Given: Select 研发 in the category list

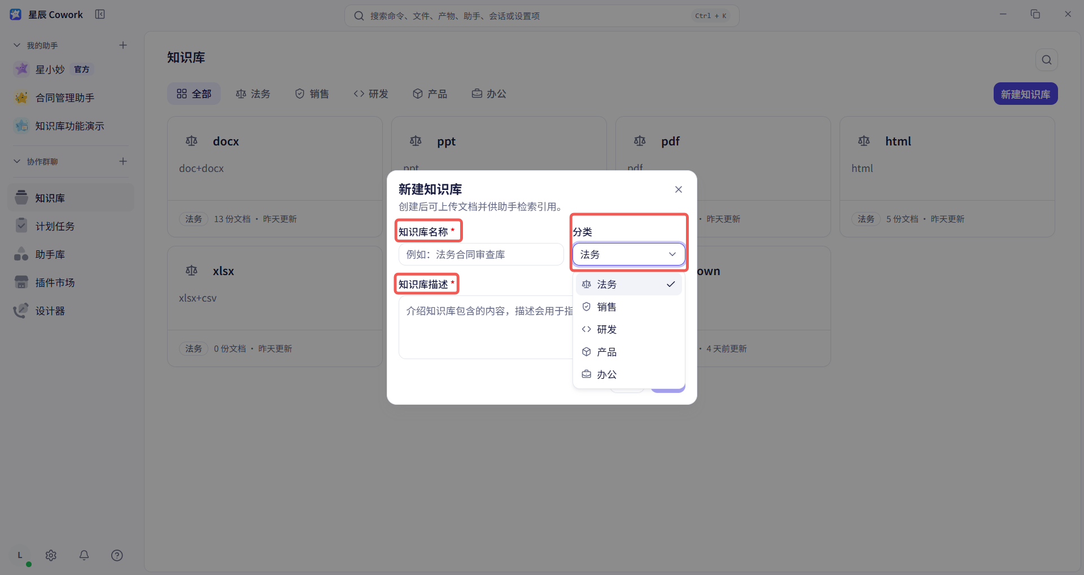Looking at the screenshot, I should point(628,329).
